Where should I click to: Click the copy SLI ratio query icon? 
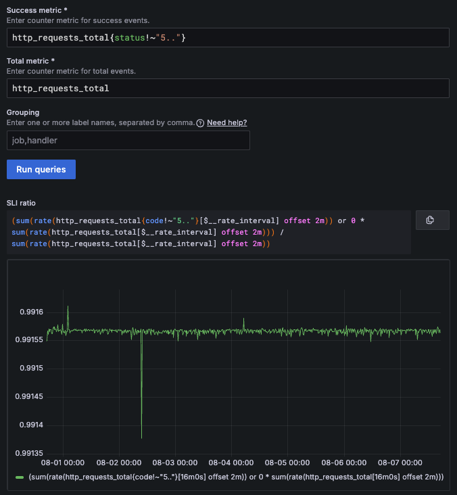[429, 220]
